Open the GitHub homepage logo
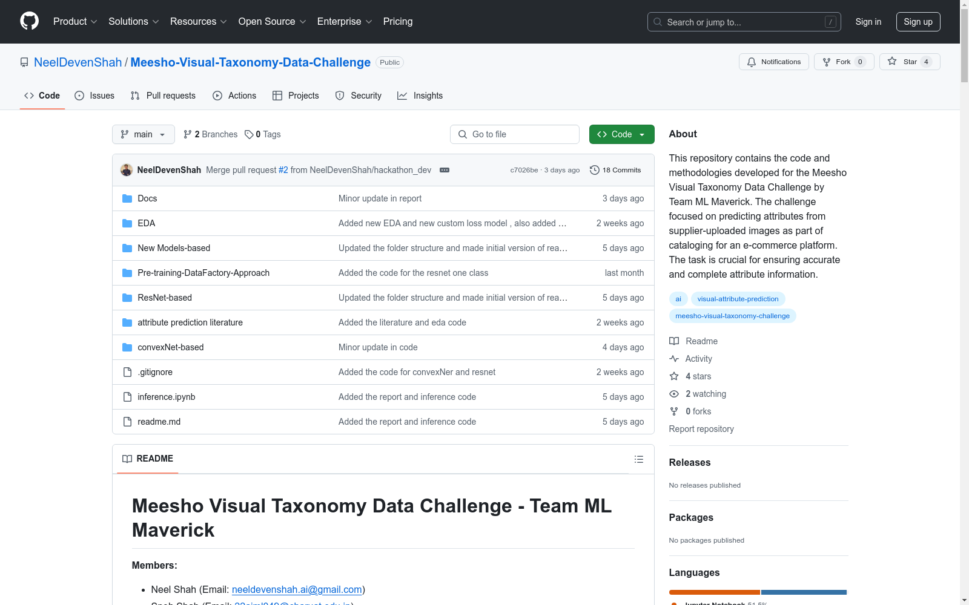Viewport: 969px width, 605px height. tap(29, 21)
